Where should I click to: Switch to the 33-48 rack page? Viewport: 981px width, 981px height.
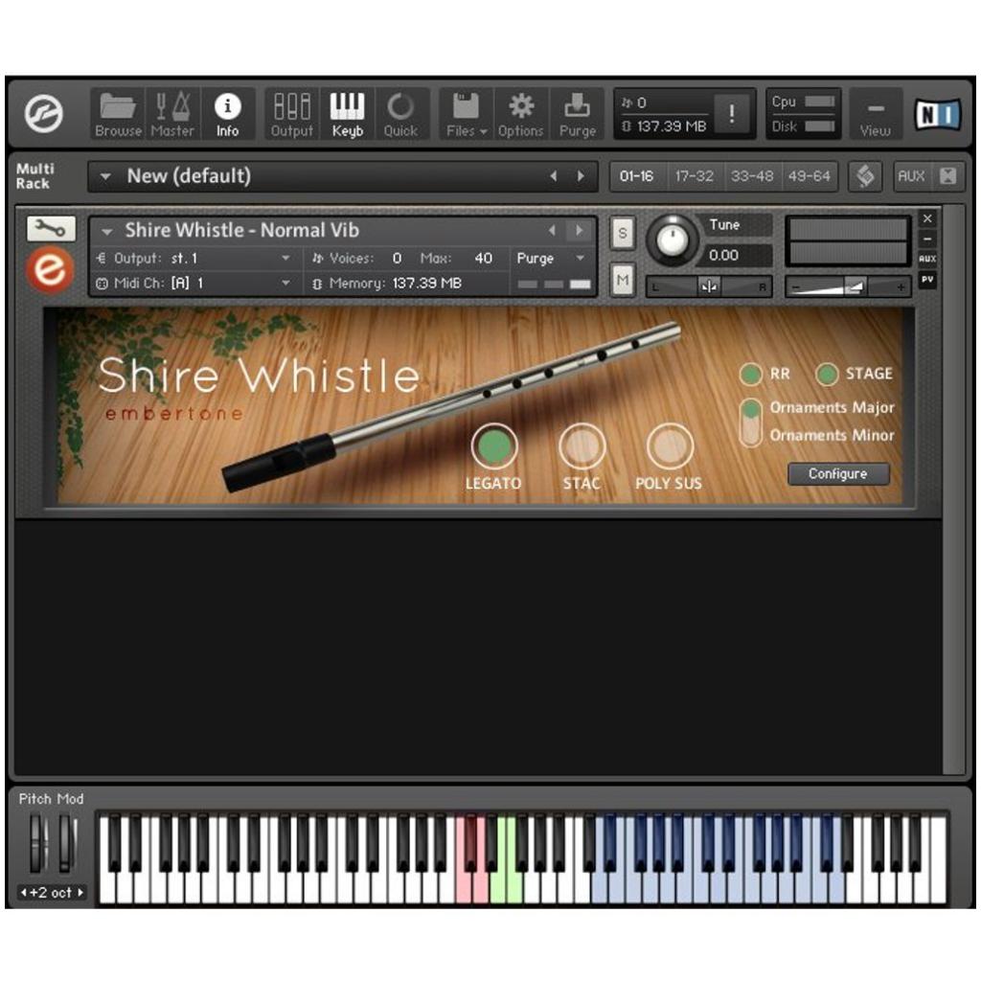pyautogui.click(x=751, y=176)
